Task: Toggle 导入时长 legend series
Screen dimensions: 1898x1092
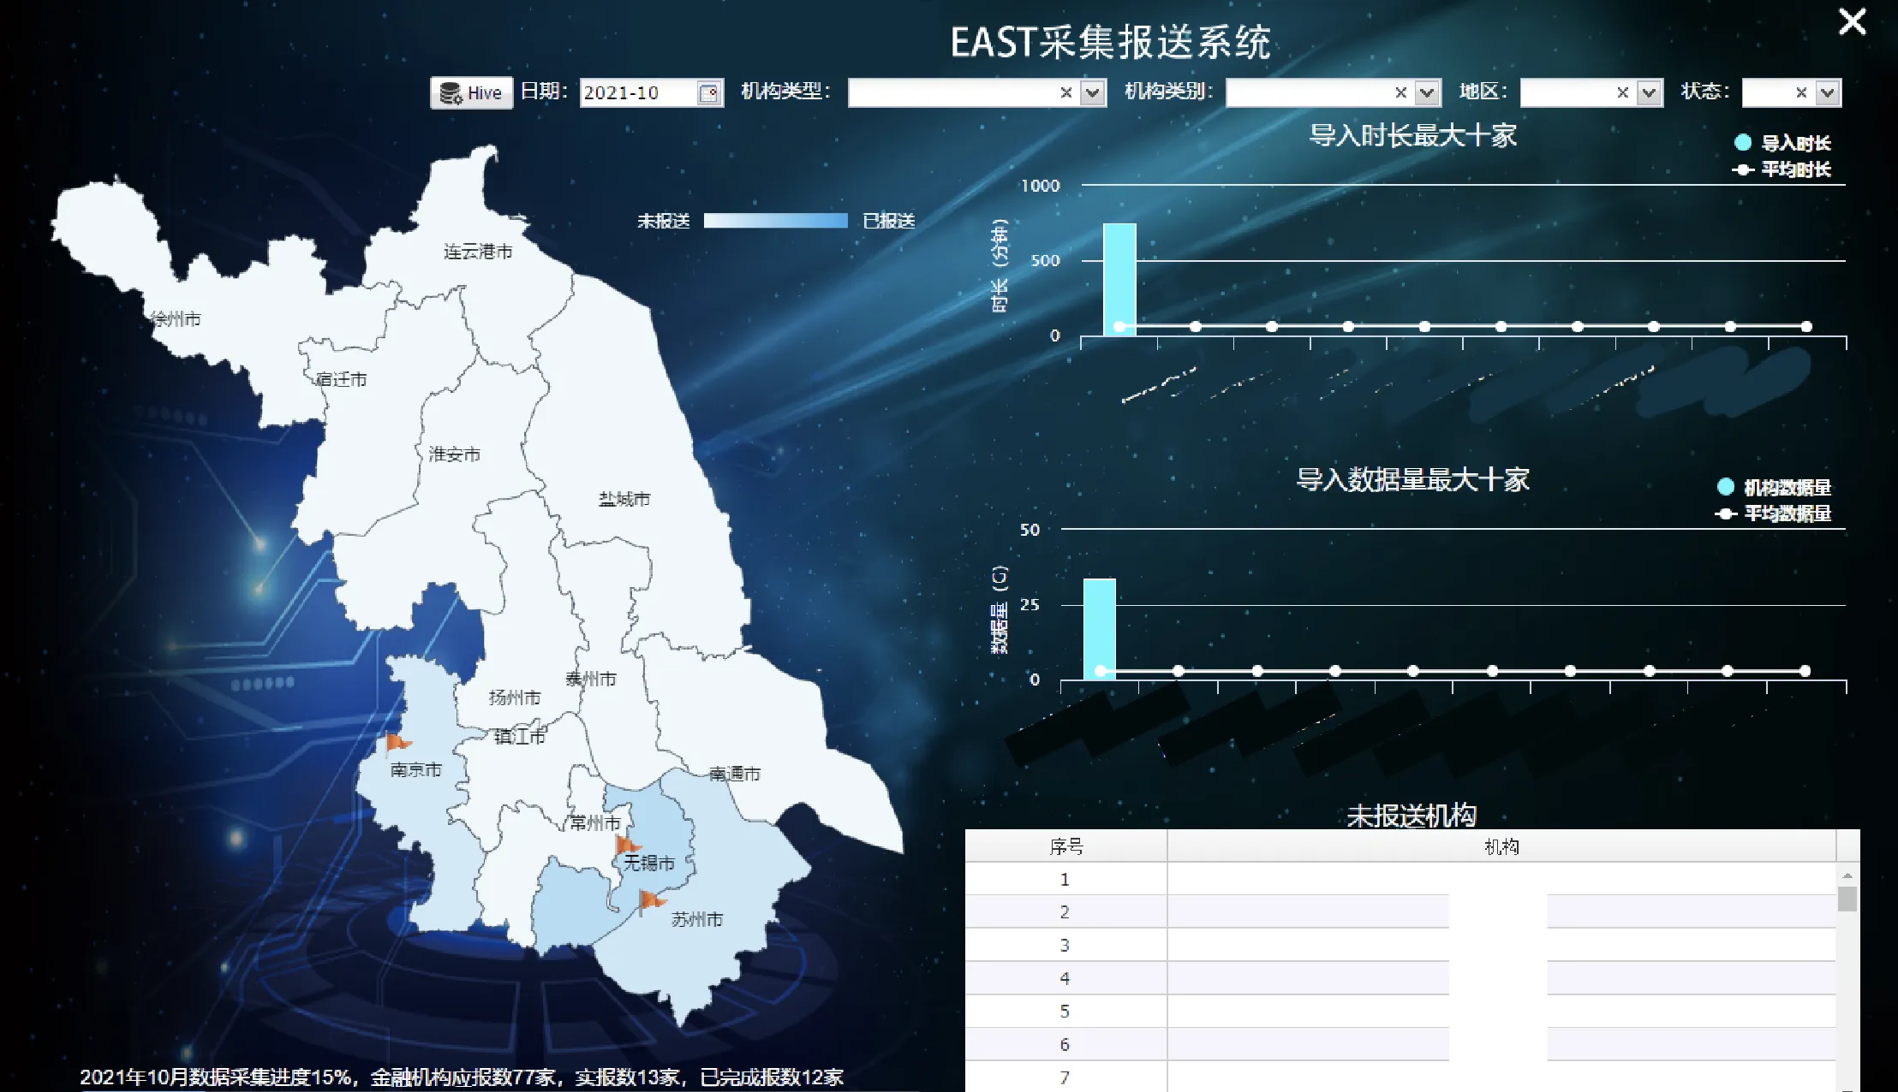Action: click(1784, 143)
